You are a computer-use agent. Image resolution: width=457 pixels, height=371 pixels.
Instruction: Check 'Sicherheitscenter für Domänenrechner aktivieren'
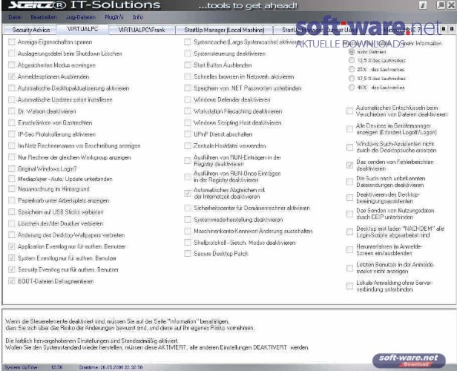(x=188, y=208)
